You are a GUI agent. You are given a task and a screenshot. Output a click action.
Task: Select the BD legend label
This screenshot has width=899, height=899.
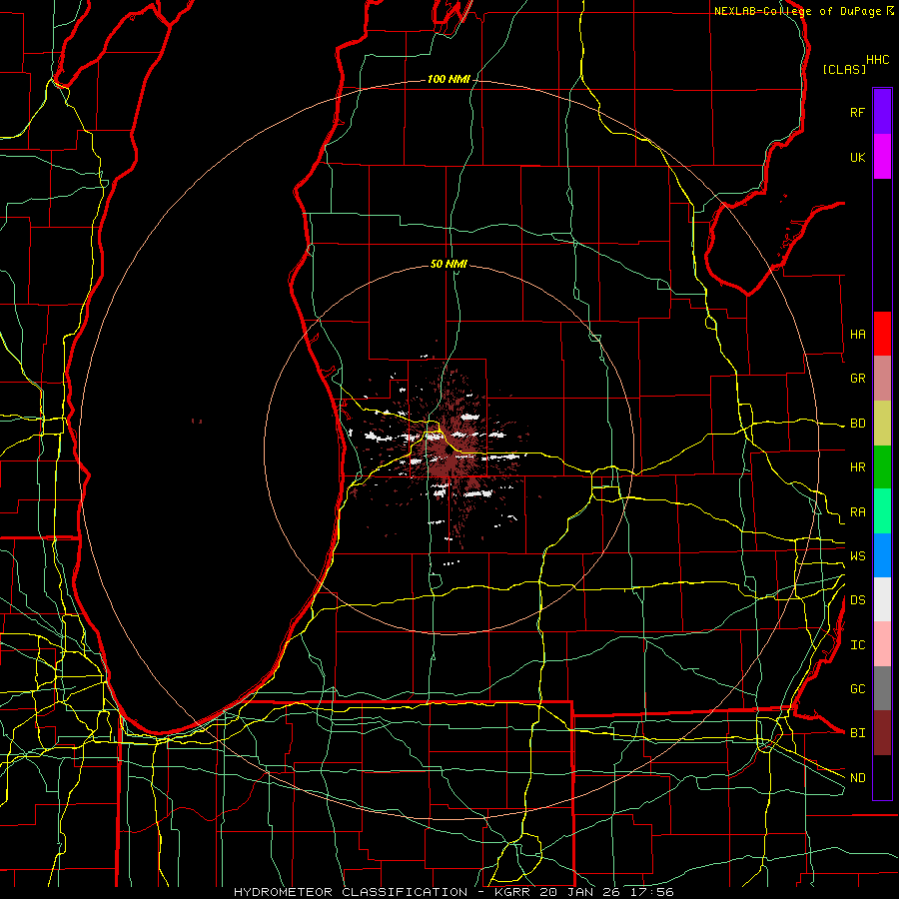(x=857, y=424)
